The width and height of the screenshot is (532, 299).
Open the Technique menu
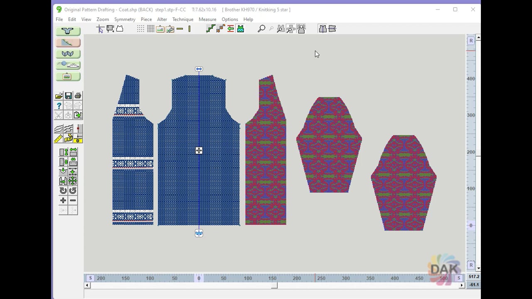pyautogui.click(x=182, y=20)
